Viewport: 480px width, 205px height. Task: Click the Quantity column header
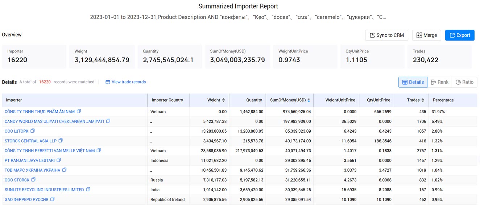(247, 100)
